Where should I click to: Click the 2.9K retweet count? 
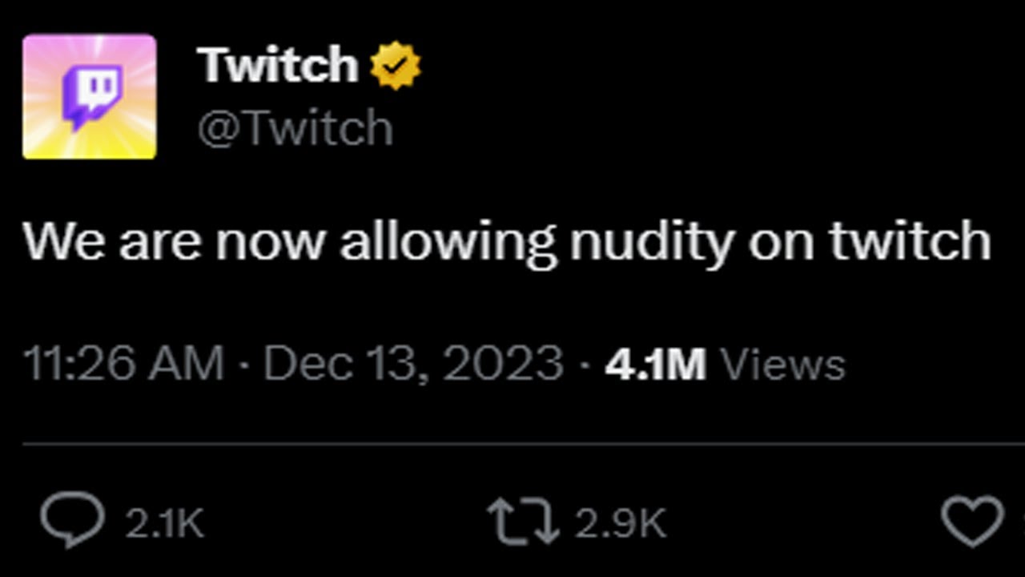[620, 523]
